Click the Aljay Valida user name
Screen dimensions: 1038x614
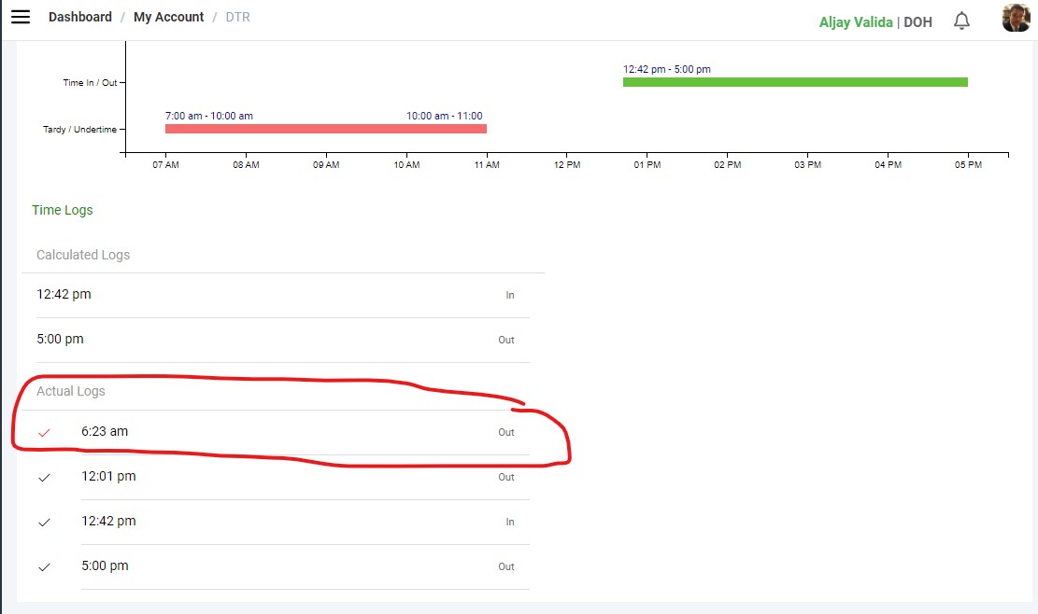(x=855, y=21)
